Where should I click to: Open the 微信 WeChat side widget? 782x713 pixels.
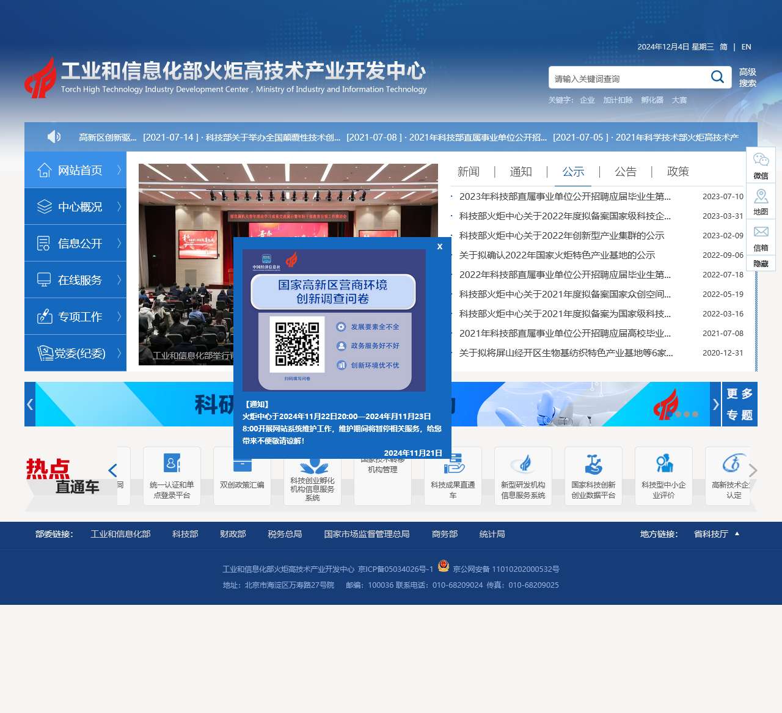(761, 165)
